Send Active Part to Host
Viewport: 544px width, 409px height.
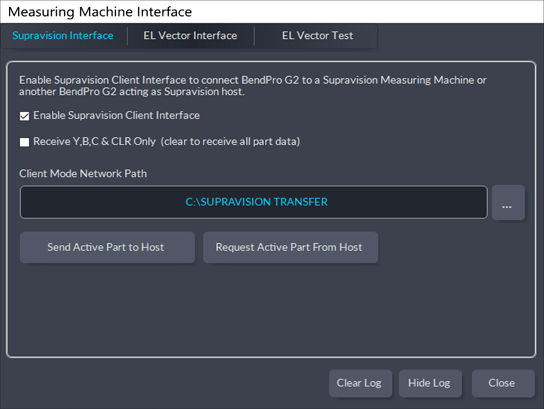(107, 247)
